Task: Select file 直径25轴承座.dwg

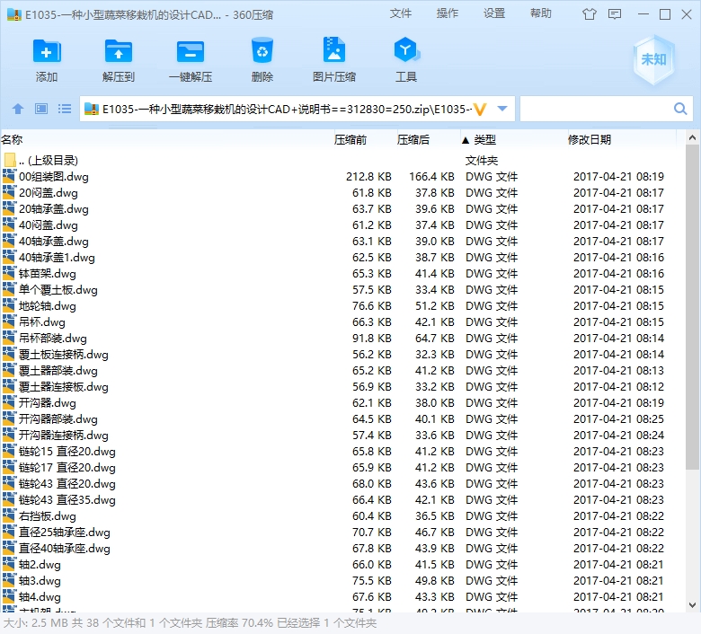Action: click(65, 533)
